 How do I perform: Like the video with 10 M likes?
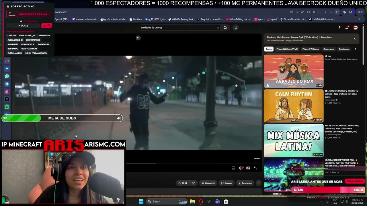pos(183,183)
